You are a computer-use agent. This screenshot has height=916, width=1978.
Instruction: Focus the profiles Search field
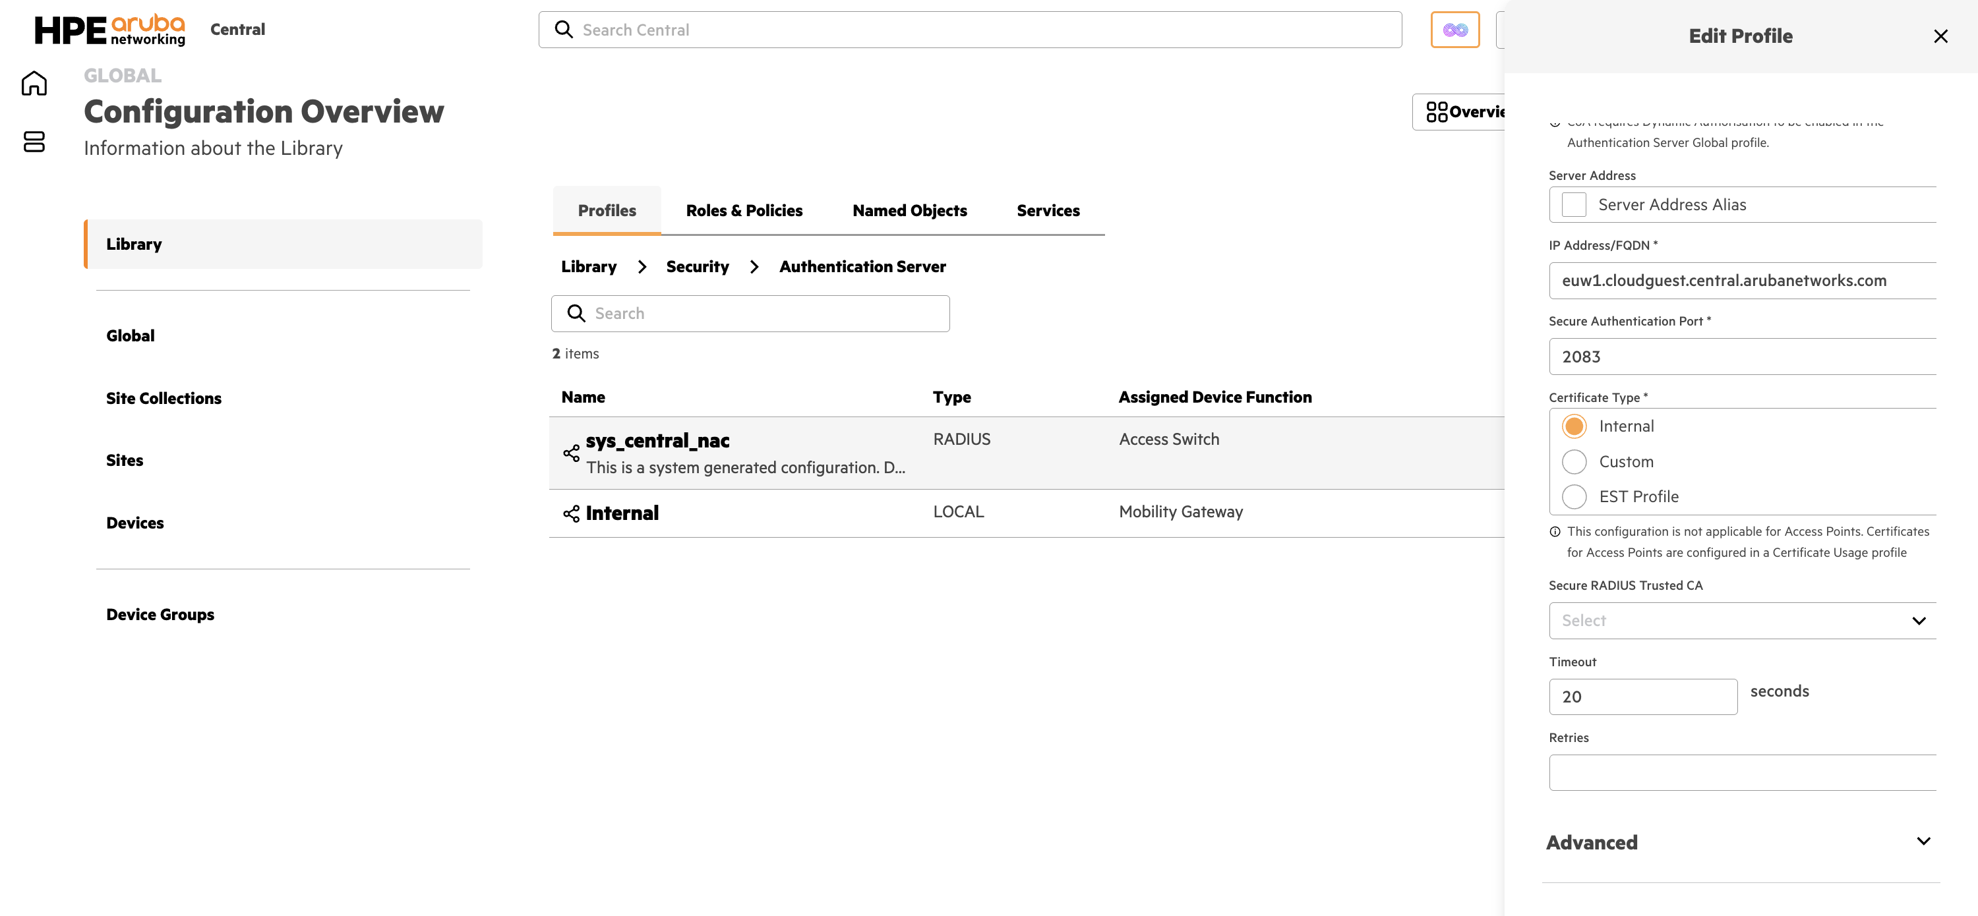(x=750, y=314)
